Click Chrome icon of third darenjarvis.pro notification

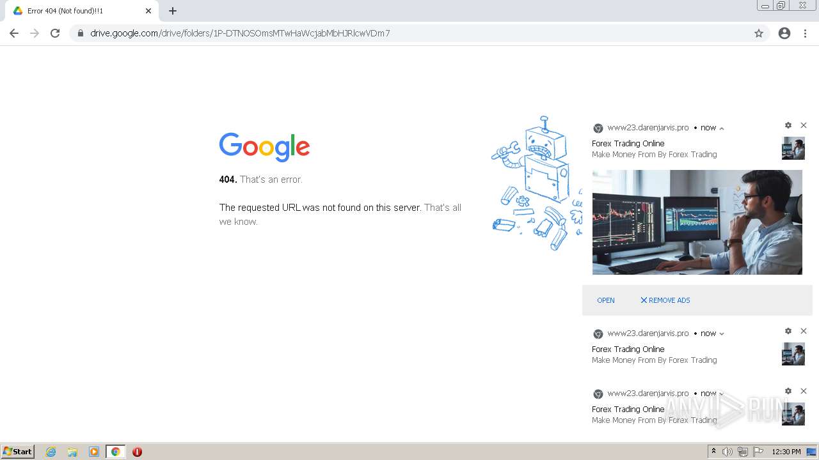(598, 394)
